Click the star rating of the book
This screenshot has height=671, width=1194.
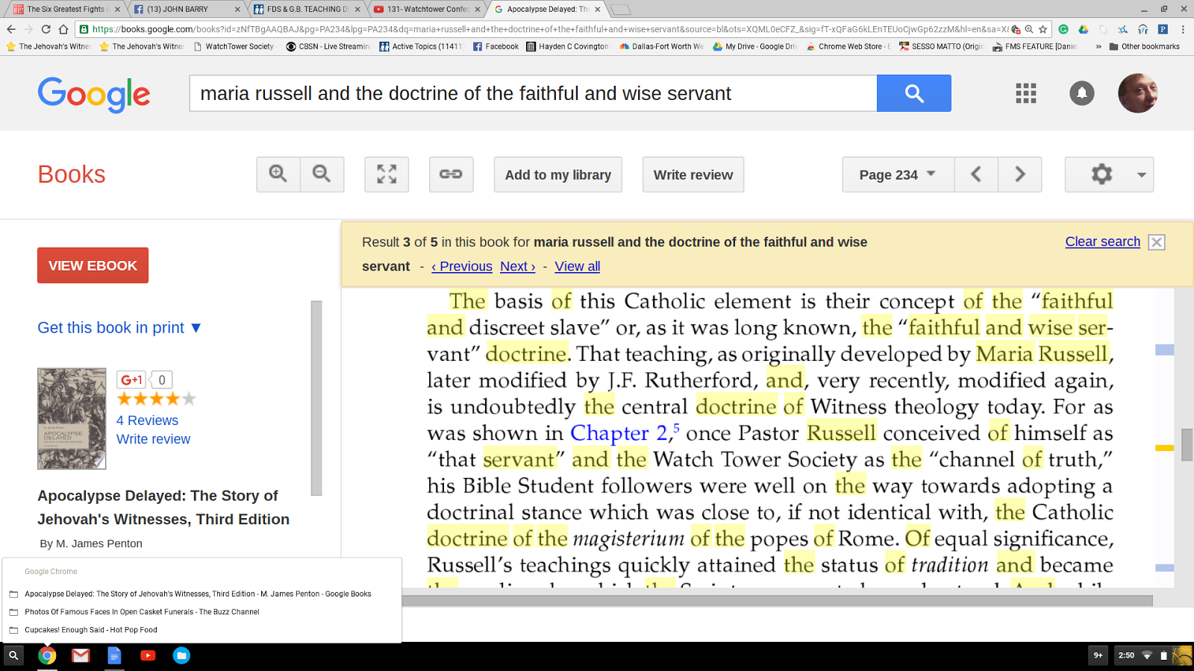click(156, 399)
